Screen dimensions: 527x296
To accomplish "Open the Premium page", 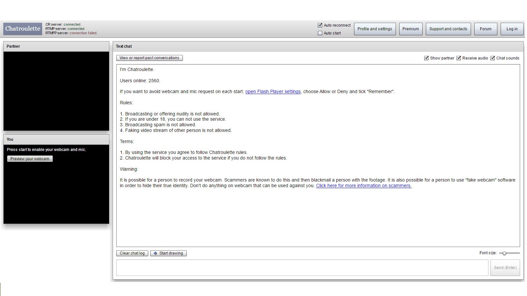I will [x=411, y=29].
